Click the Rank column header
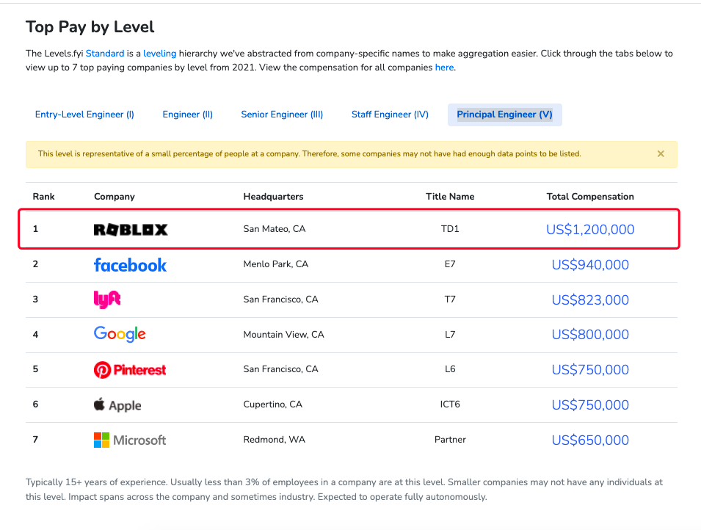 coord(44,196)
